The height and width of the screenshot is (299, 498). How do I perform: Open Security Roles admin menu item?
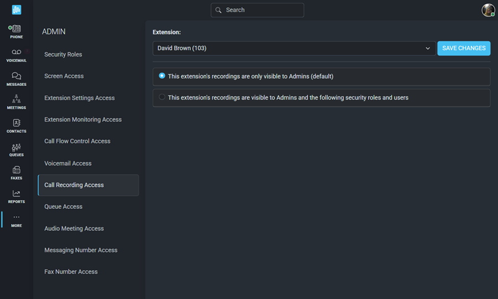point(63,54)
